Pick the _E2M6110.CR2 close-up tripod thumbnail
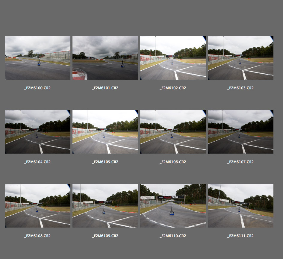Image resolution: width=283 pixels, height=259 pixels. (x=173, y=206)
